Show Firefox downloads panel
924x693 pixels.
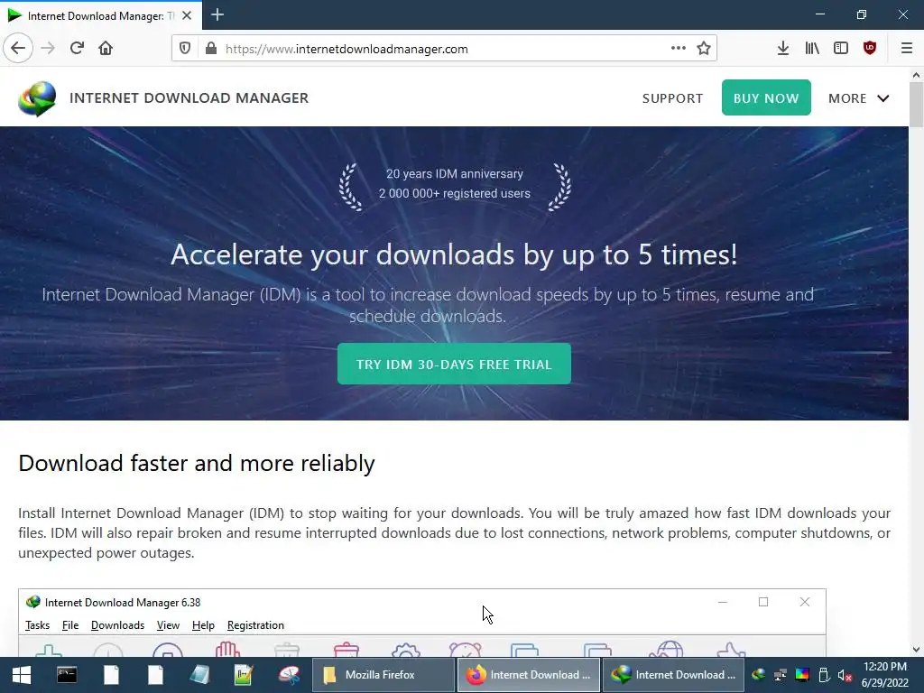pos(783,49)
